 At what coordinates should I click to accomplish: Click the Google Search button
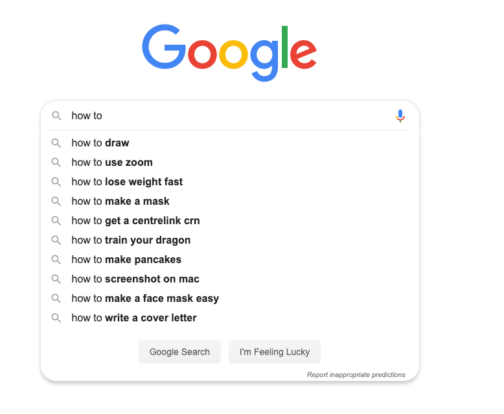coord(179,352)
